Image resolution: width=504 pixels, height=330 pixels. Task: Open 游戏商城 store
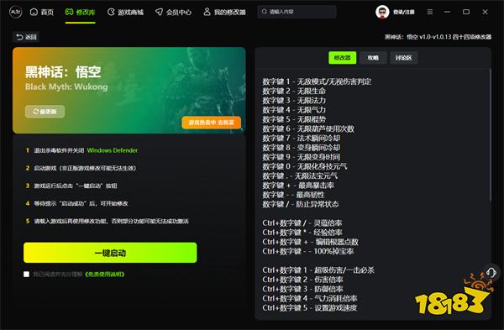(125, 13)
